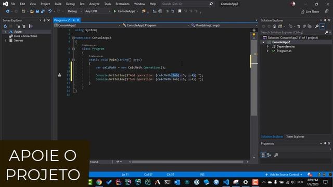
Task: Open Settings gear in the Windows taskbar
Action: click(x=246, y=182)
